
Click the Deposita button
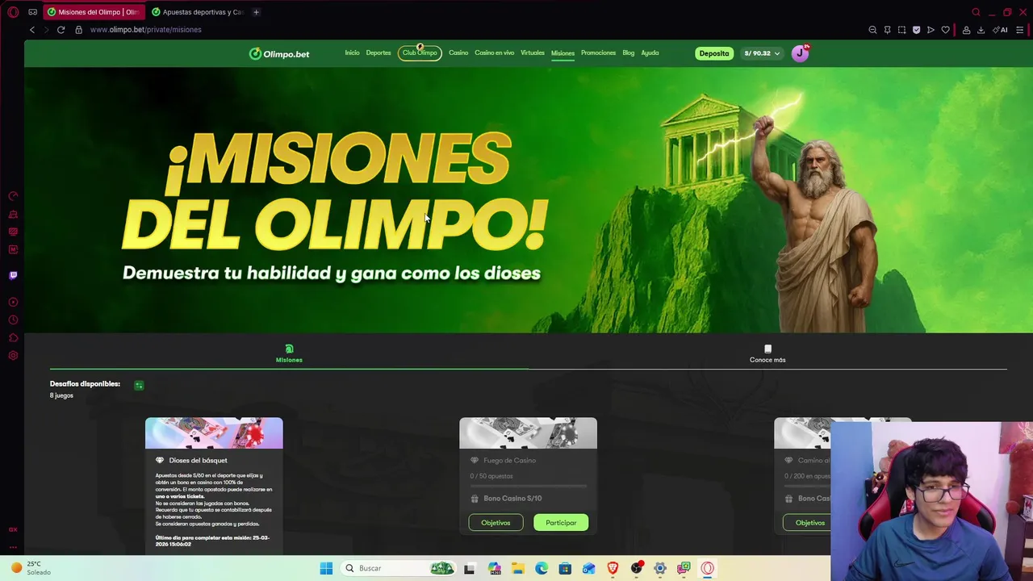[714, 53]
